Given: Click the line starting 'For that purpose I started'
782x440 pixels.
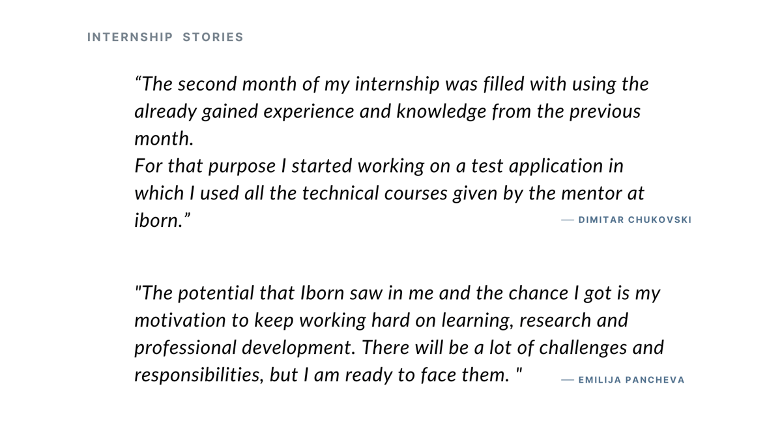Looking at the screenshot, I should [379, 166].
